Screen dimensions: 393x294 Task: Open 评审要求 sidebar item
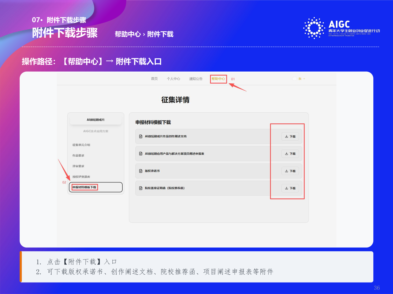click(x=78, y=166)
